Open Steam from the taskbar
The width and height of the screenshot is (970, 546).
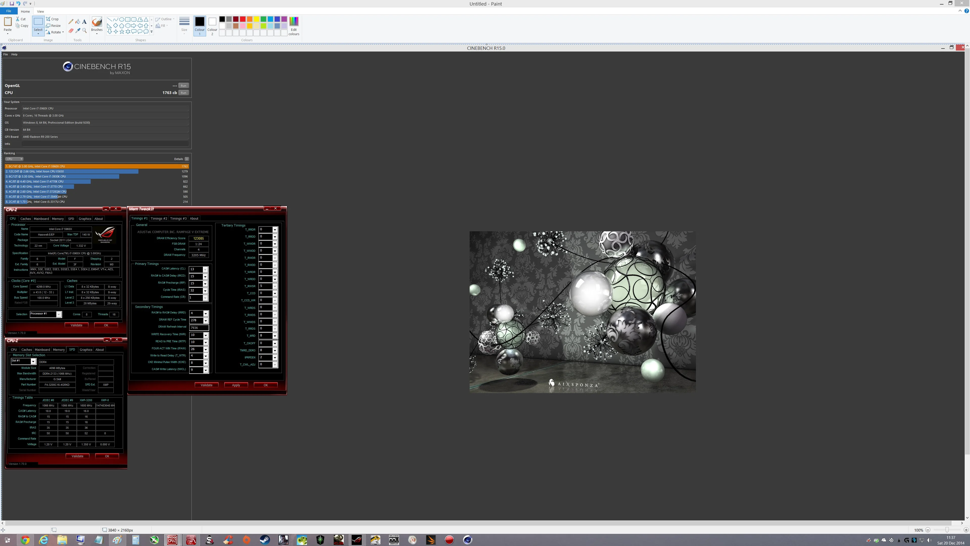click(265, 540)
